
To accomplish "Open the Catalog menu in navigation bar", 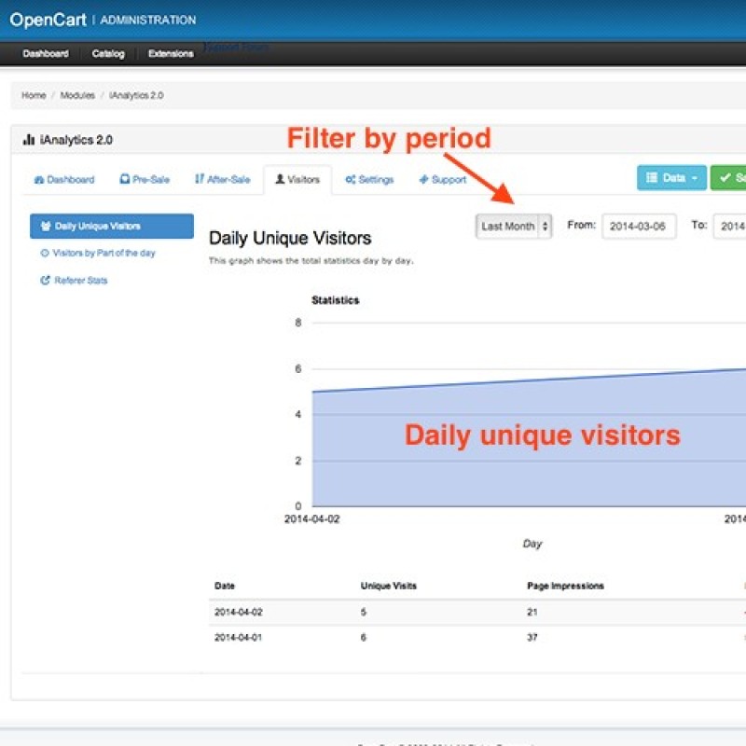I will (108, 54).
